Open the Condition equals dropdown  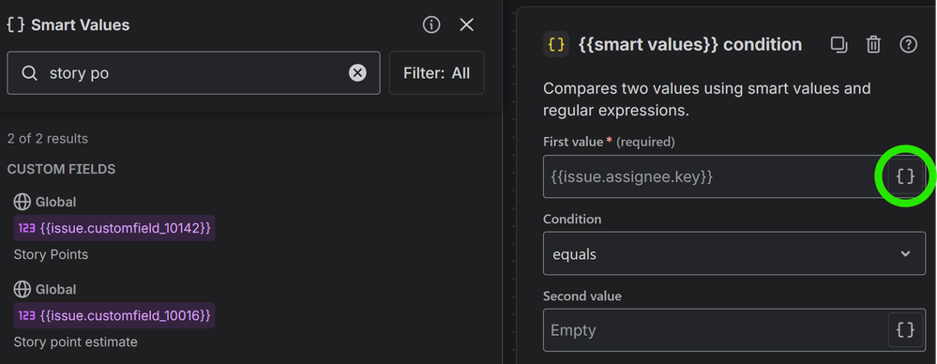point(733,253)
